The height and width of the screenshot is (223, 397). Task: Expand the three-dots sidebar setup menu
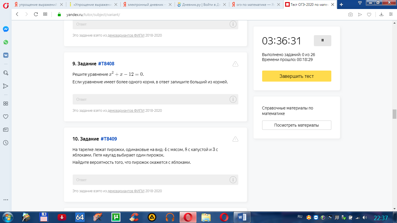point(6,200)
